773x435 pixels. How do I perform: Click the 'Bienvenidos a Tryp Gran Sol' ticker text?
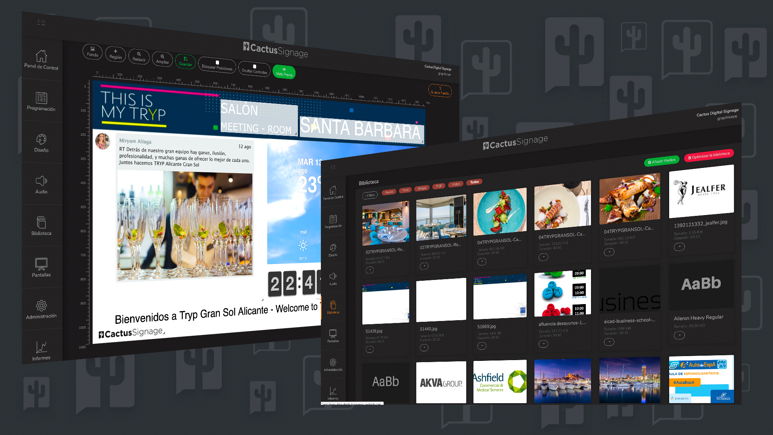click(x=216, y=314)
